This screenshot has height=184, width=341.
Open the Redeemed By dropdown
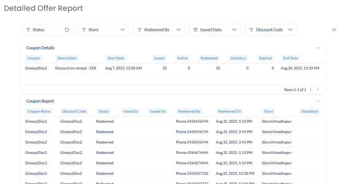tap(178, 30)
